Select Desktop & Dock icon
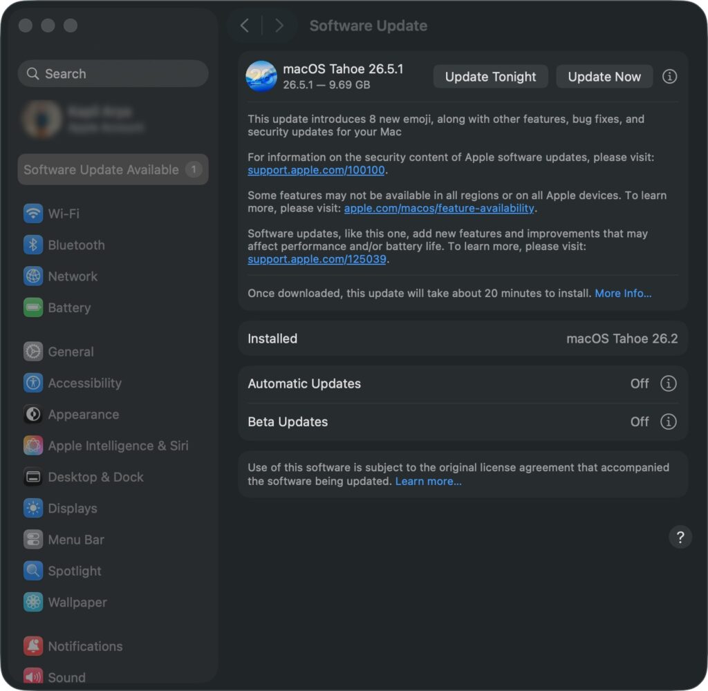The image size is (708, 691). (x=33, y=477)
